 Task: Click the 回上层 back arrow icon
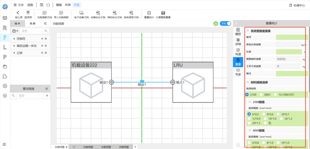[x=18, y=13]
